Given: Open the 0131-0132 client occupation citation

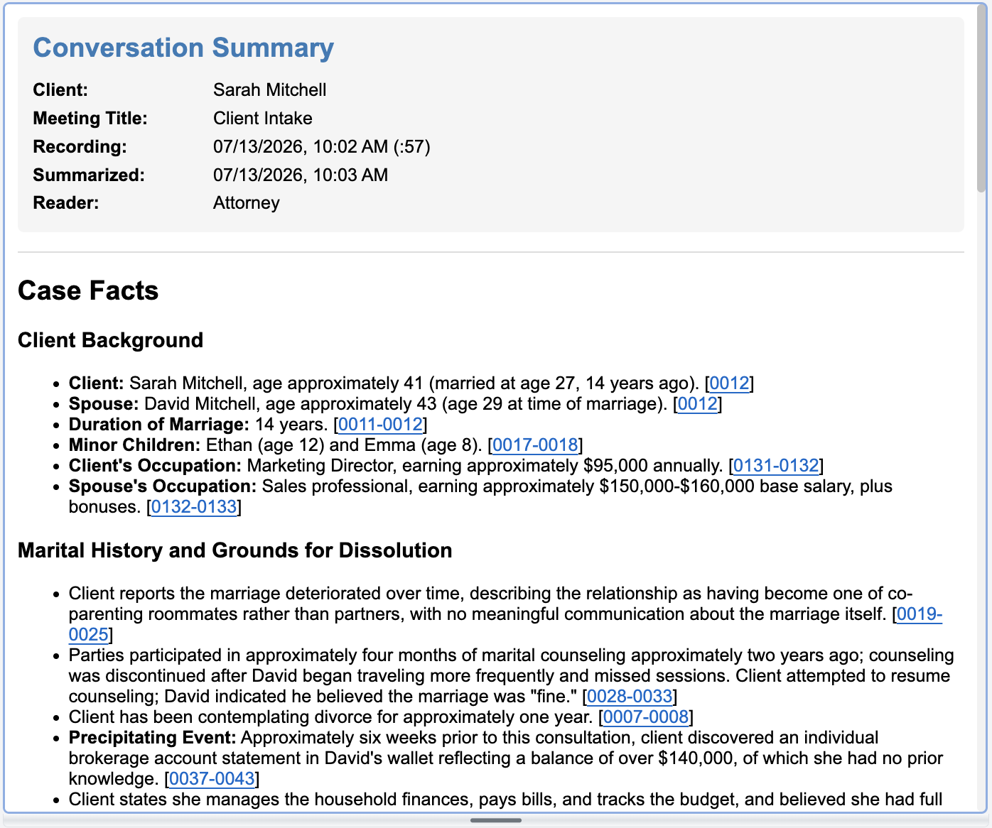Looking at the screenshot, I should coord(776,466).
